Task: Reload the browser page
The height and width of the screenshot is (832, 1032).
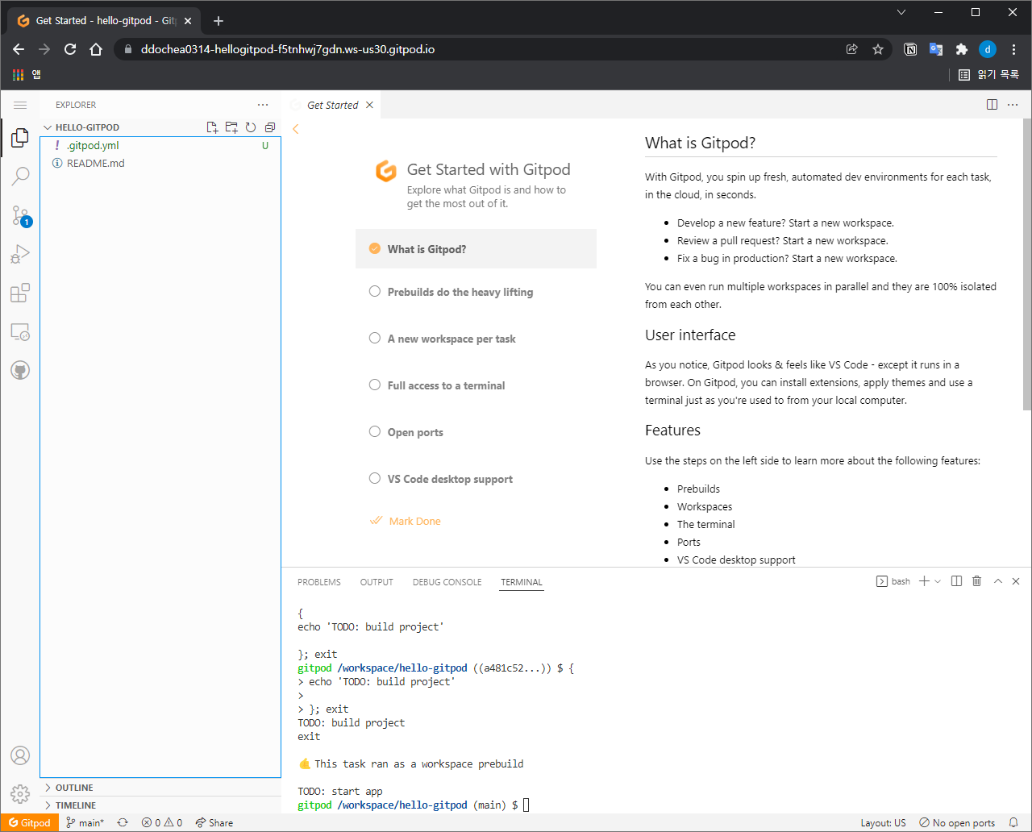Action: pos(70,49)
